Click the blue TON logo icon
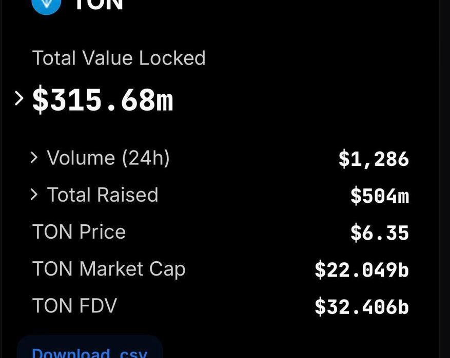This screenshot has height=358, width=450. point(46,4)
